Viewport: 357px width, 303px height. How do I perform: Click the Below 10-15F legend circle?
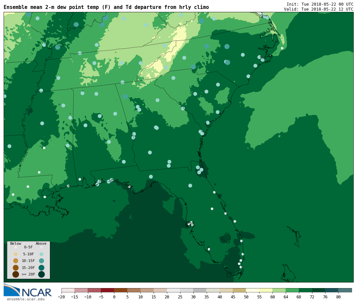coord(16,261)
